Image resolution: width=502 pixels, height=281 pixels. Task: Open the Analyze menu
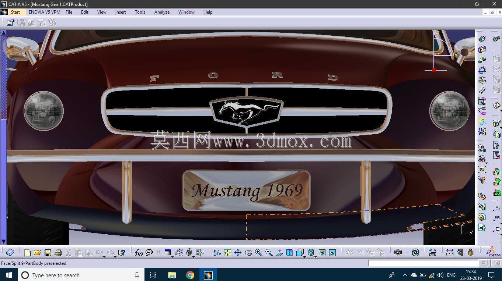(162, 12)
